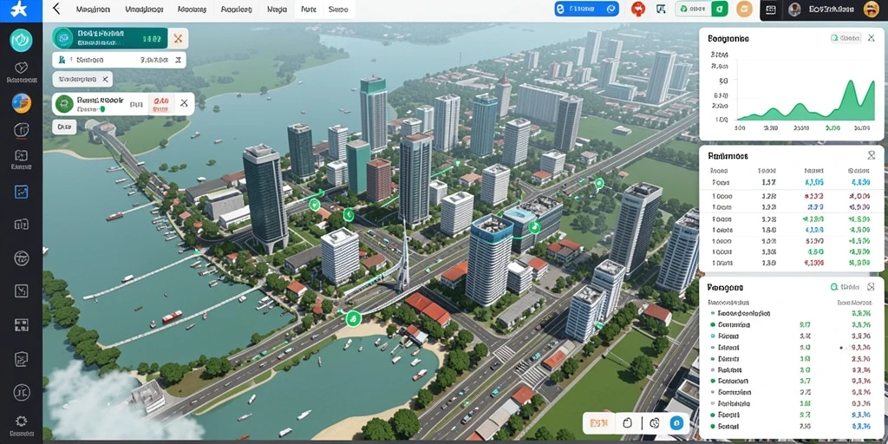
Task: Open the rounded camera-like sidebar icon
Action: click(21, 130)
